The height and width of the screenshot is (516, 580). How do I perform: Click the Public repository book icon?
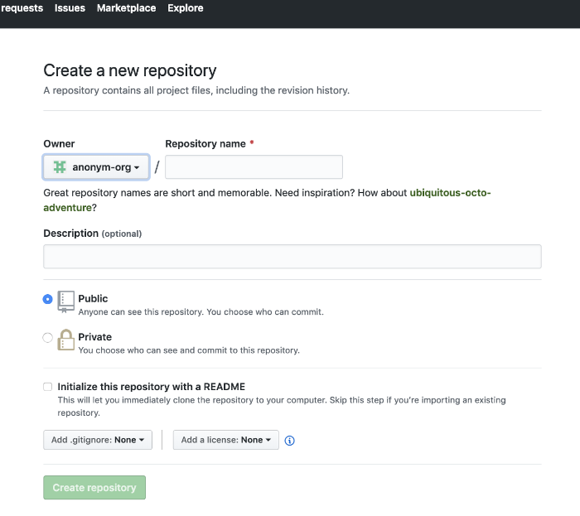tap(66, 301)
